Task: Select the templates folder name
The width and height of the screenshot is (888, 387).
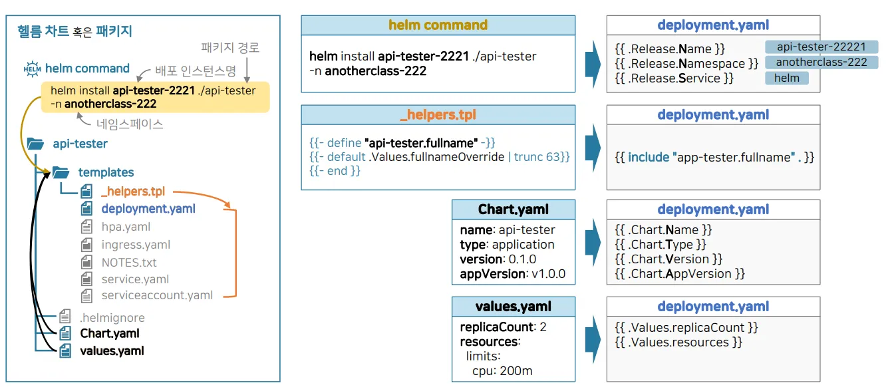Action: (106, 172)
